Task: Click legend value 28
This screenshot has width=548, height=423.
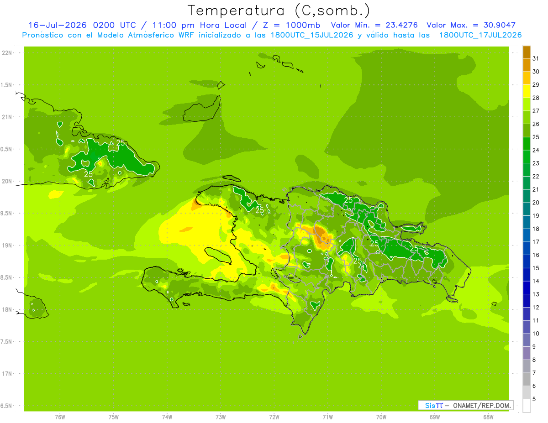Action: click(536, 98)
